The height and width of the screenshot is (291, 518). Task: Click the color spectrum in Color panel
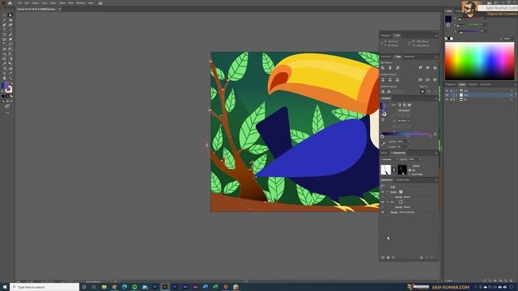tap(479, 61)
